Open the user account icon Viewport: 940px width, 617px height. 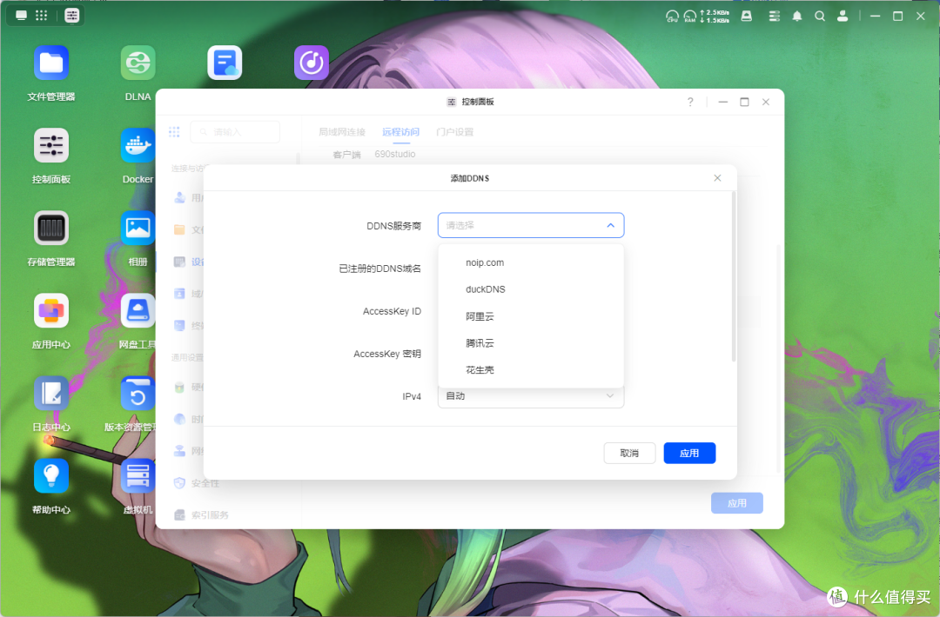click(843, 17)
